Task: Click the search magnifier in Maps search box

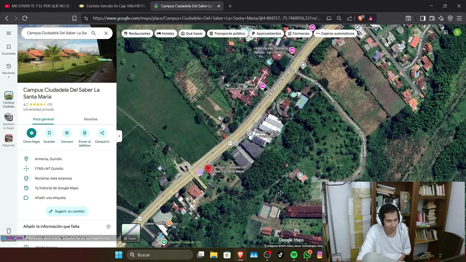Action: click(94, 33)
